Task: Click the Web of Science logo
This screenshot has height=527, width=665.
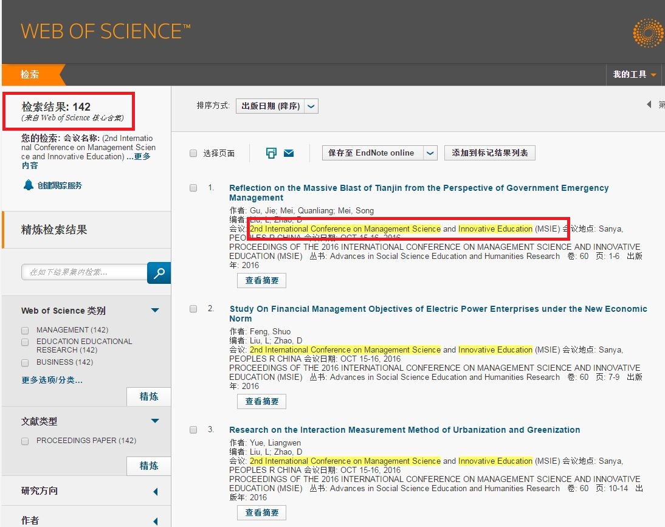Action: pos(106,32)
